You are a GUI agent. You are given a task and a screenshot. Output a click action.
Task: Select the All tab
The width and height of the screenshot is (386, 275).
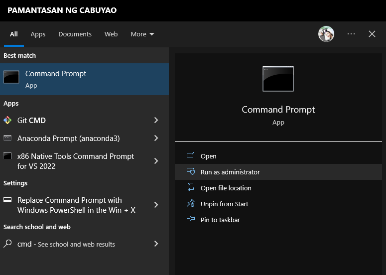tap(14, 34)
